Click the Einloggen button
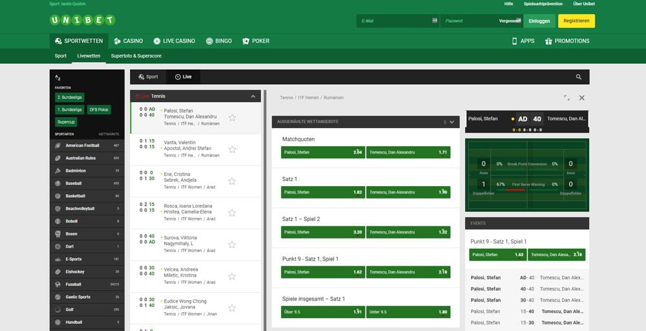This screenshot has width=646, height=331. [x=539, y=21]
